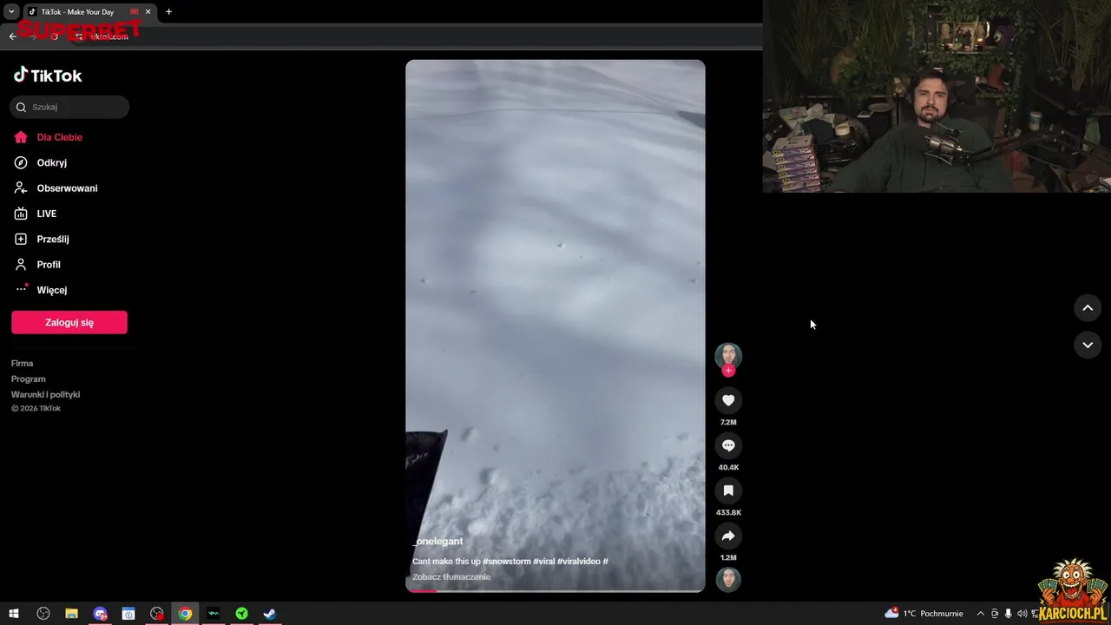The width and height of the screenshot is (1111, 625).
Task: Like the video with the heart icon
Action: click(728, 400)
